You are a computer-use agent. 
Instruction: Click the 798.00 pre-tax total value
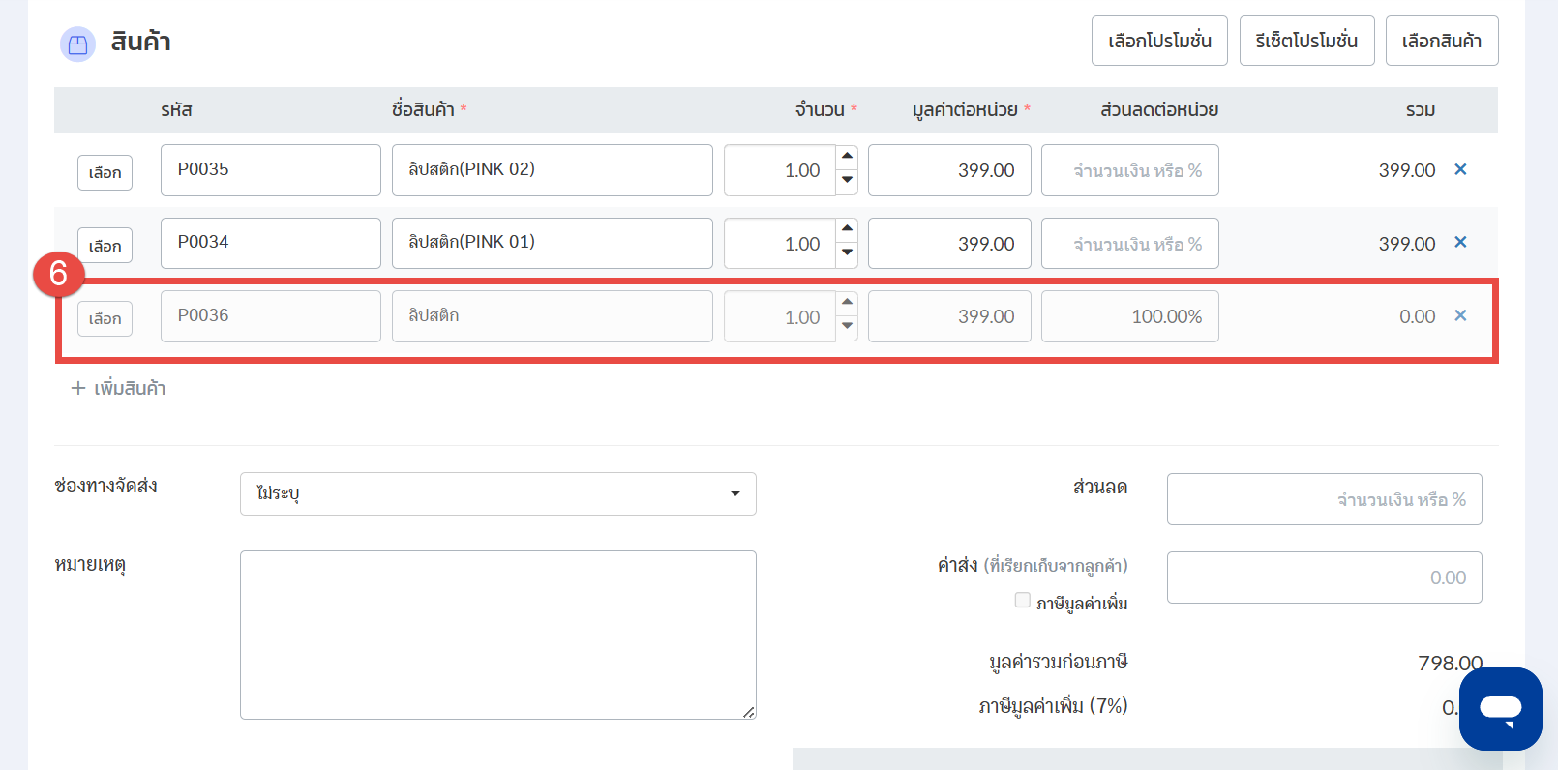coord(1450,663)
